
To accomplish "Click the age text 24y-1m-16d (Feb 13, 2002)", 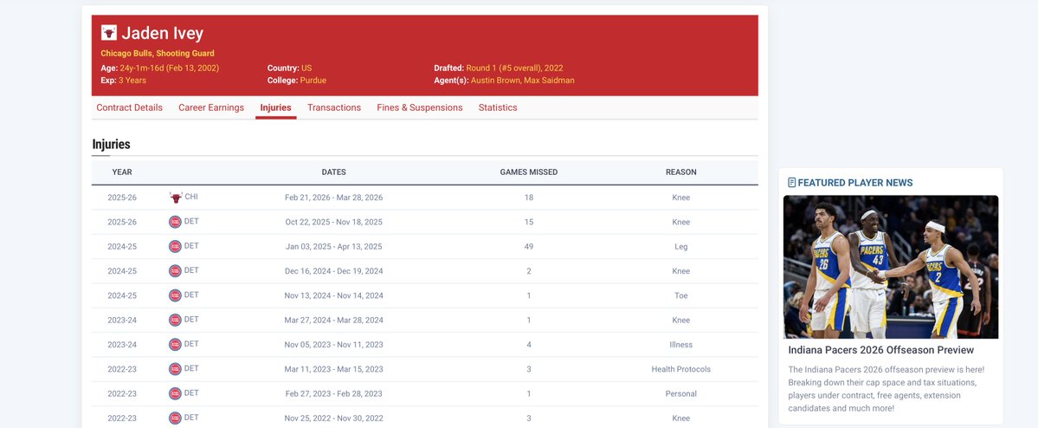I will tap(170, 68).
